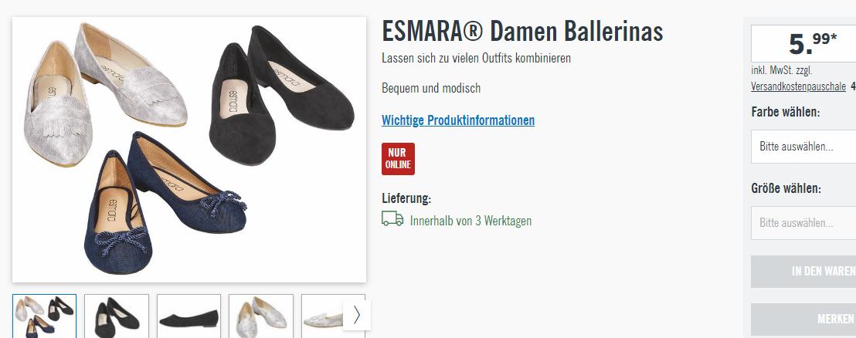
Task: Click the main product image of ballerinas
Action: pyautogui.click(x=189, y=150)
